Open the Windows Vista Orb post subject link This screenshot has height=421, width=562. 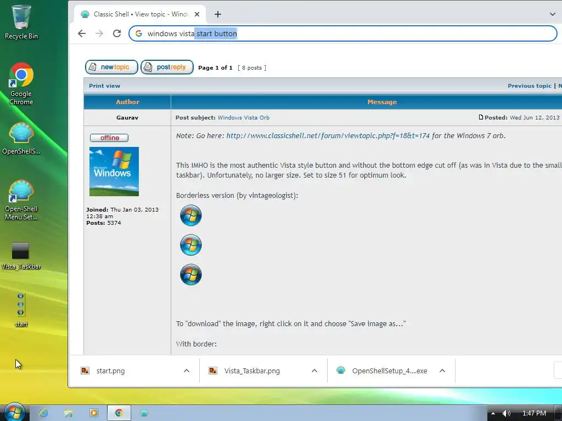243,117
